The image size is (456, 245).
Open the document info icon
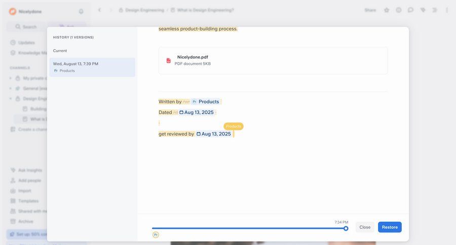[x=399, y=10]
